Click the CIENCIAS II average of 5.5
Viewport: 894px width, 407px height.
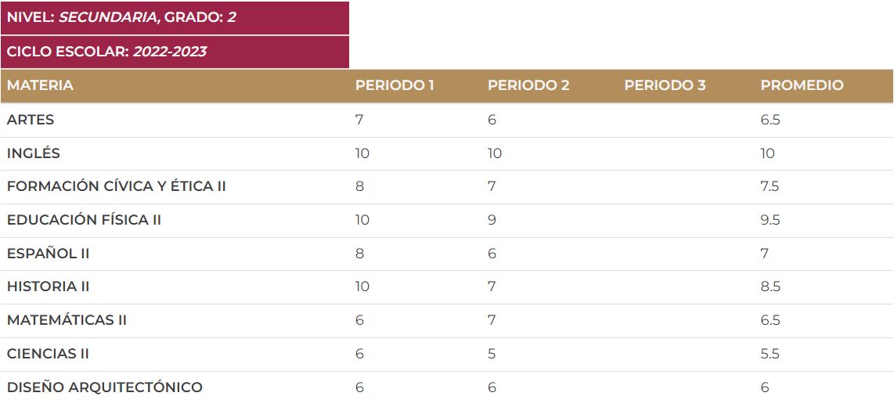(x=770, y=354)
